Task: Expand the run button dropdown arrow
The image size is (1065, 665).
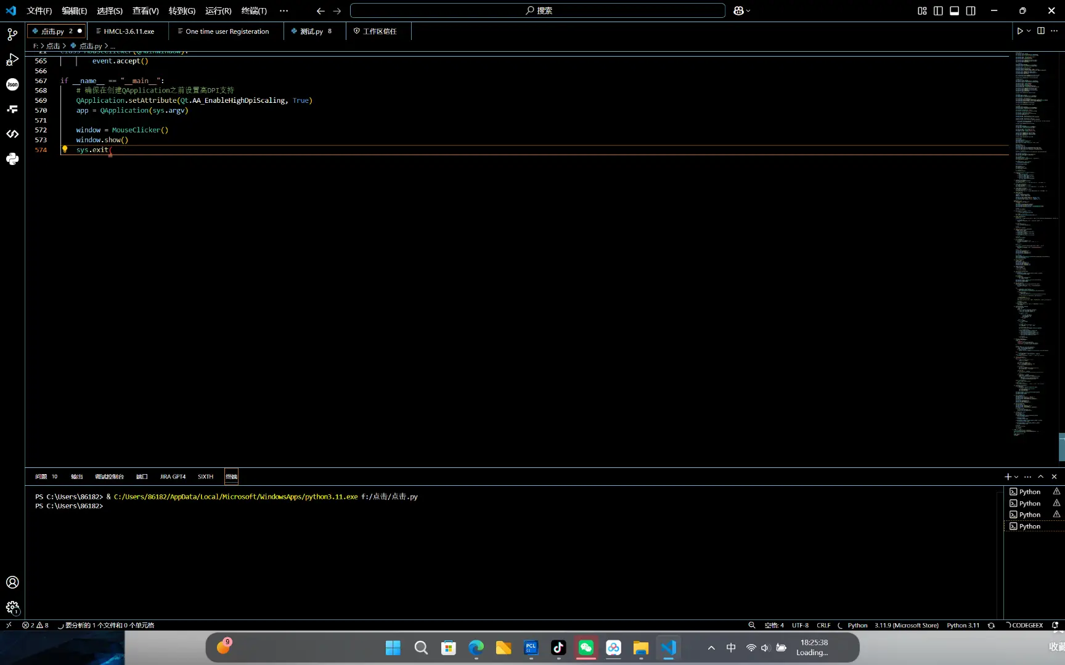Action: (x=1029, y=31)
